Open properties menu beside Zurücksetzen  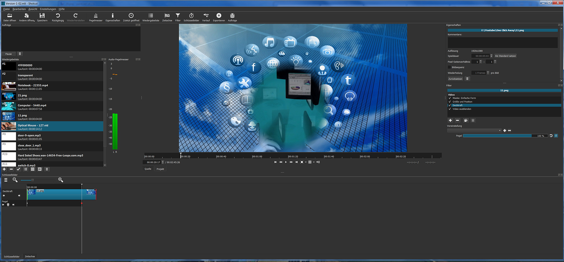pos(468,79)
